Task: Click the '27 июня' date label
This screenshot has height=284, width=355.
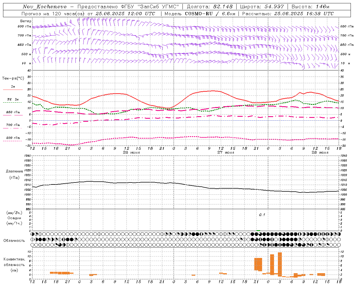Action: tap(226, 153)
